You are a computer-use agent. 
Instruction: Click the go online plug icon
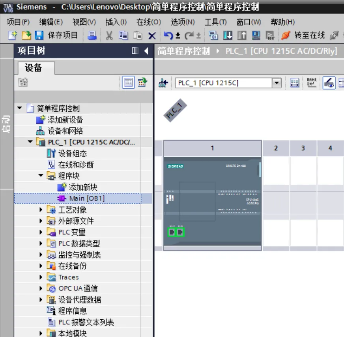pos(286,36)
